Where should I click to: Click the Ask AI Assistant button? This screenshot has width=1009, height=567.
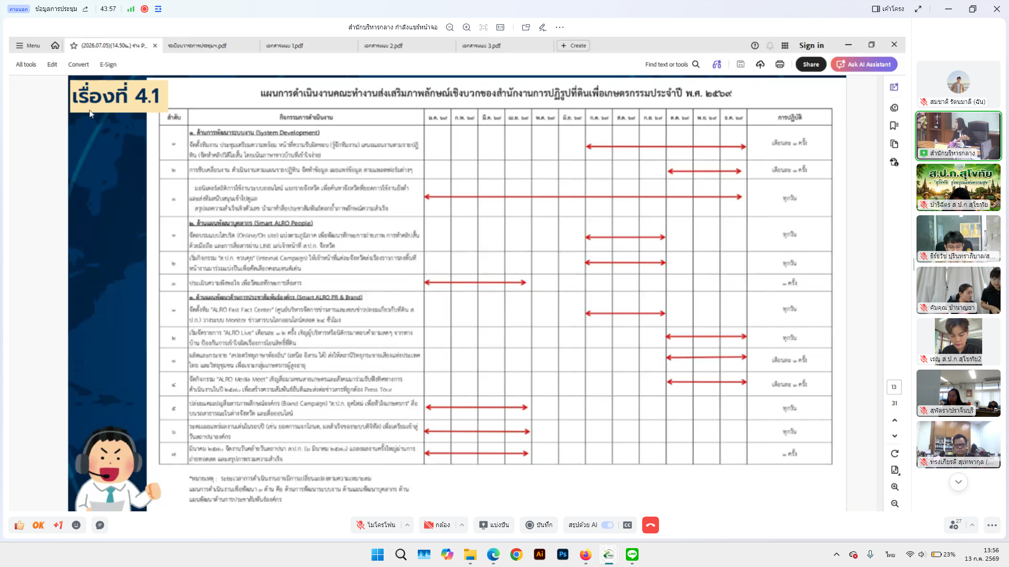click(x=864, y=65)
